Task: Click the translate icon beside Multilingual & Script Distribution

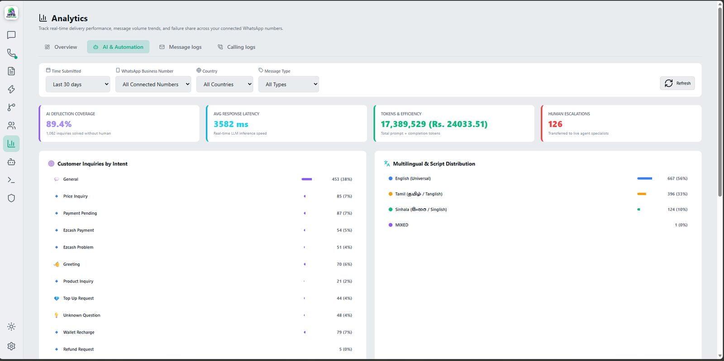Action: click(x=387, y=164)
